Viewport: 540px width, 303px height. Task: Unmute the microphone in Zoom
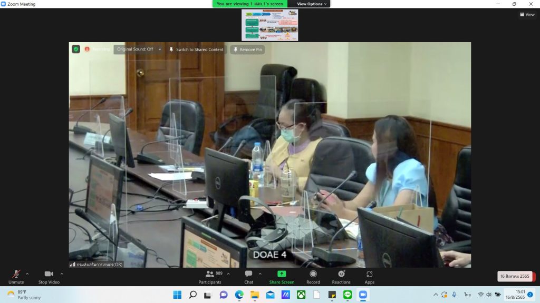16,277
